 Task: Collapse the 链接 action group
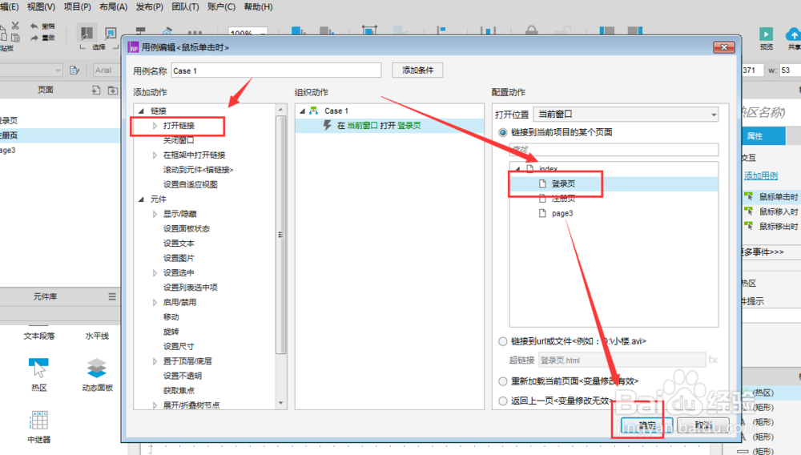pos(142,111)
